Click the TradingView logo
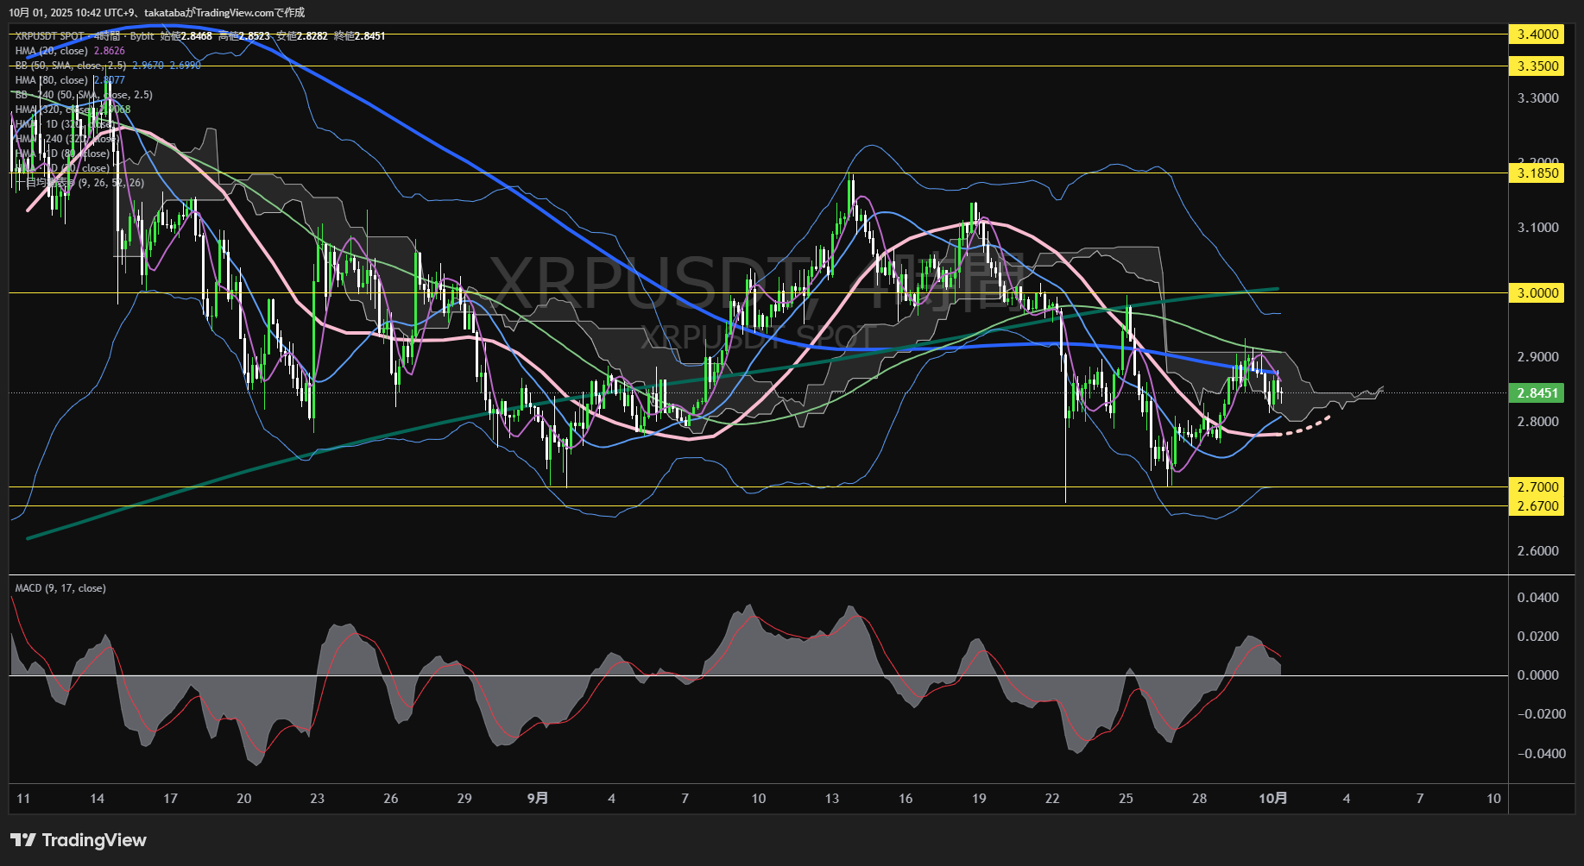This screenshot has height=866, width=1584. click(79, 840)
